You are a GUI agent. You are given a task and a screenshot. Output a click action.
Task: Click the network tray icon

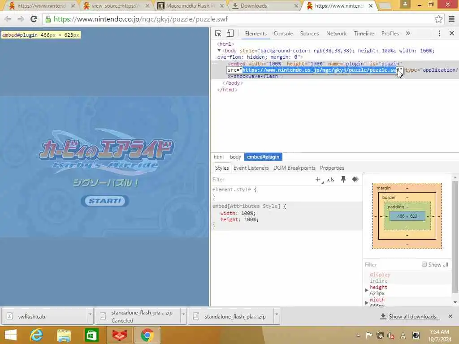click(380, 335)
